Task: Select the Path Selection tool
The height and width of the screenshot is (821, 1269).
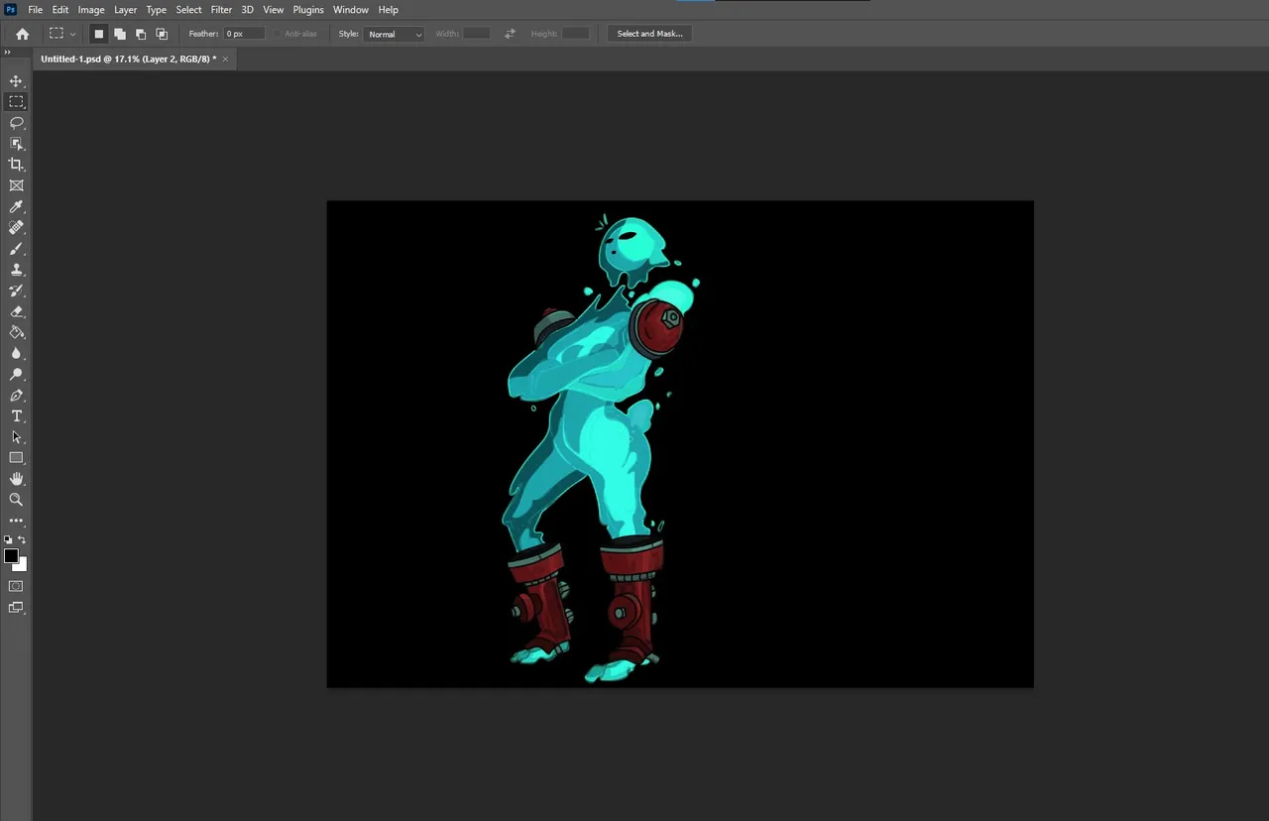Action: (16, 437)
